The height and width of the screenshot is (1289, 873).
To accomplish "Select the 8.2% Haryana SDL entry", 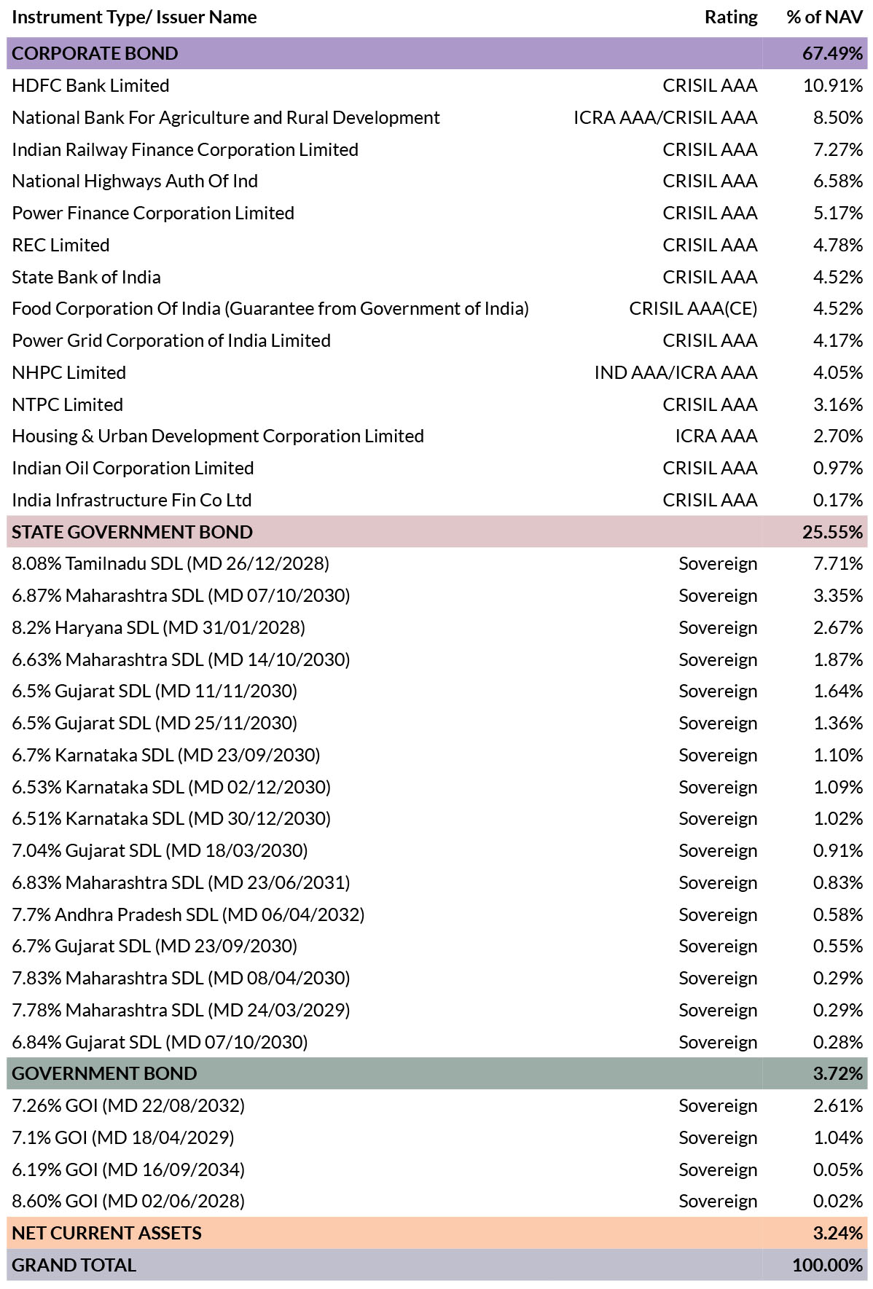I will pyautogui.click(x=158, y=627).
